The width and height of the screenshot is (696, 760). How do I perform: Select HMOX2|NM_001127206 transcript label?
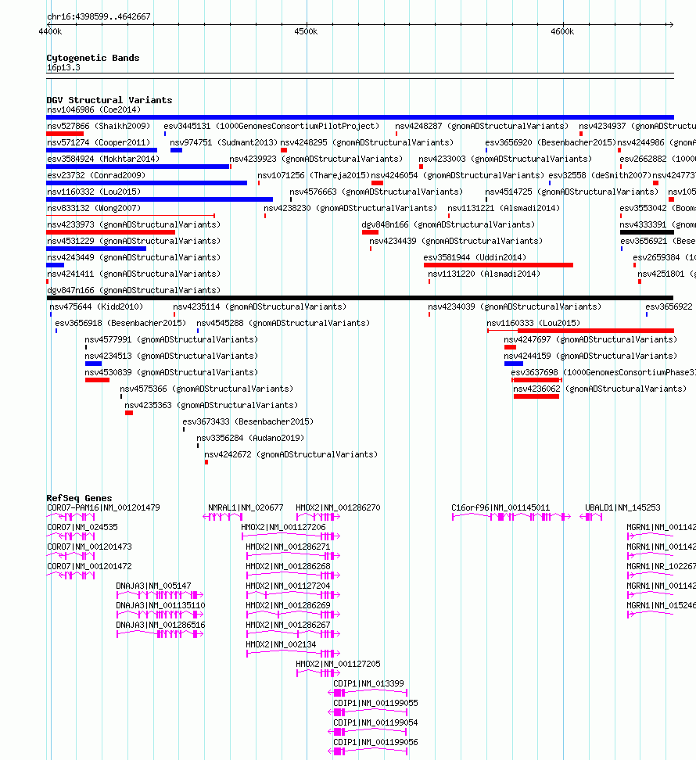point(283,527)
